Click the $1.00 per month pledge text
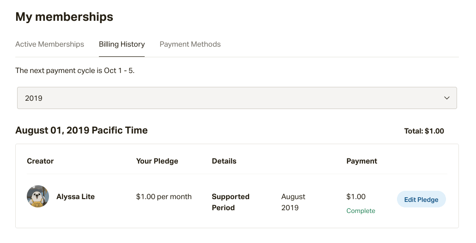This screenshot has height=243, width=476. 164,197
